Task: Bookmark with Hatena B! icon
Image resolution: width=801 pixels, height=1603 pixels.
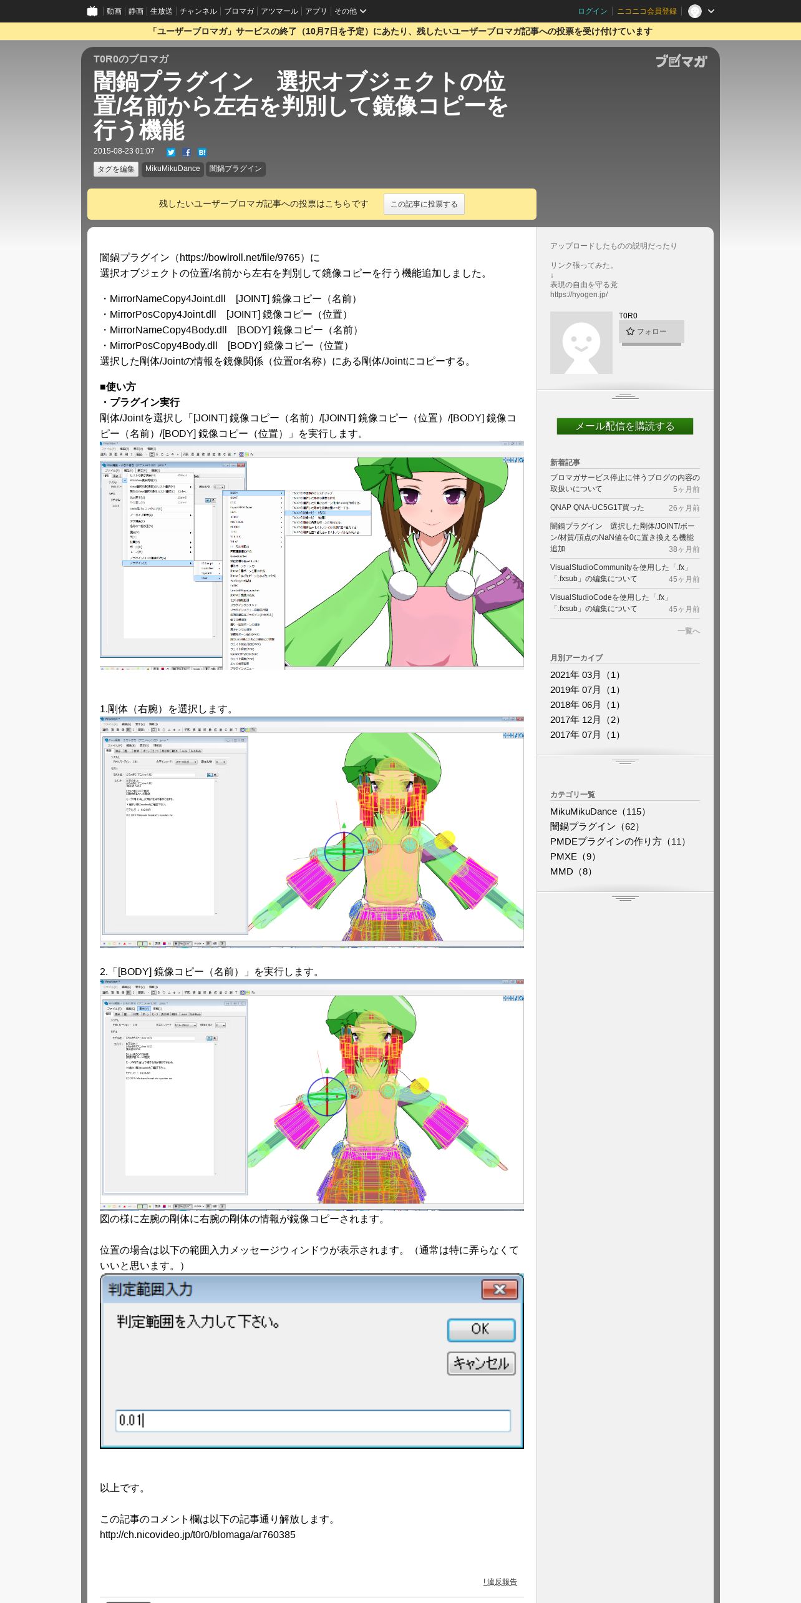Action: click(x=202, y=152)
